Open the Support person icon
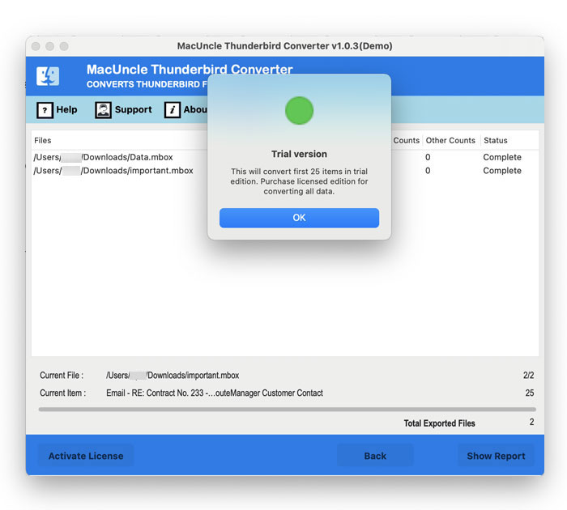Image resolution: width=567 pixels, height=510 pixels. click(x=103, y=110)
